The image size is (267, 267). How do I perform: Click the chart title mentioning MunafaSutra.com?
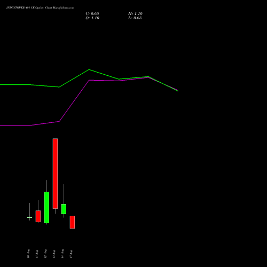point(40,8)
